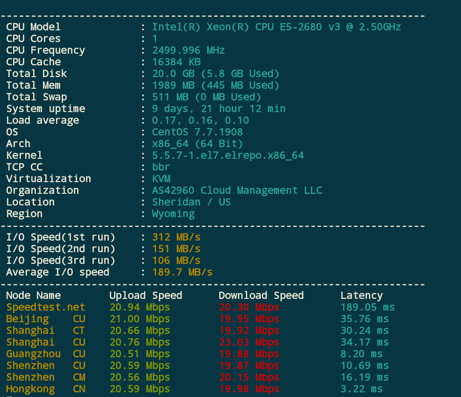The width and height of the screenshot is (461, 397).
Task: Click the Latency column header
Action: (361, 296)
